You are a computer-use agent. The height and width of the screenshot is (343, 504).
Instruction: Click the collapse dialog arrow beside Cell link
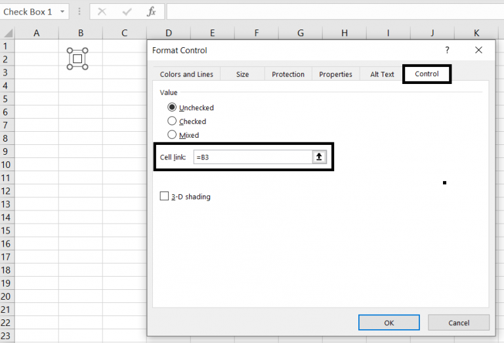[320, 157]
